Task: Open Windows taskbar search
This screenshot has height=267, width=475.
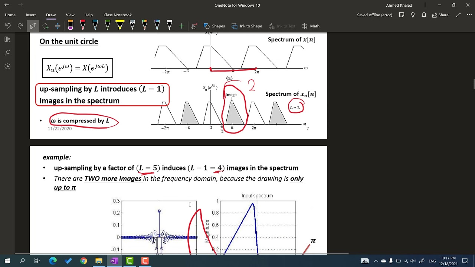Action: [x=22, y=261]
